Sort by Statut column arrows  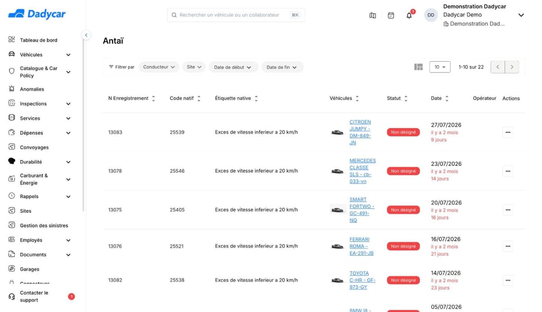[x=406, y=98]
